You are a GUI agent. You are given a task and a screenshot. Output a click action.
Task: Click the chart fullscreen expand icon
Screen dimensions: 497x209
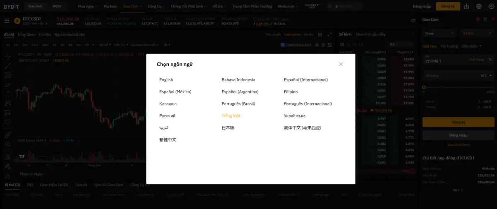tap(330, 34)
